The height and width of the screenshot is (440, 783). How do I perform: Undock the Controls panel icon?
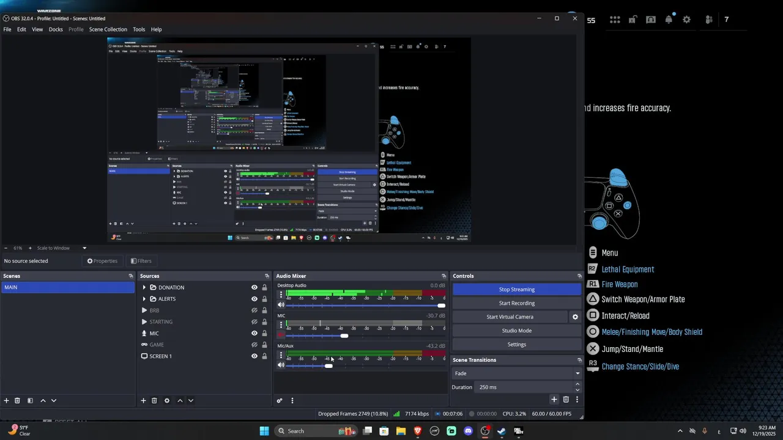[580, 276]
